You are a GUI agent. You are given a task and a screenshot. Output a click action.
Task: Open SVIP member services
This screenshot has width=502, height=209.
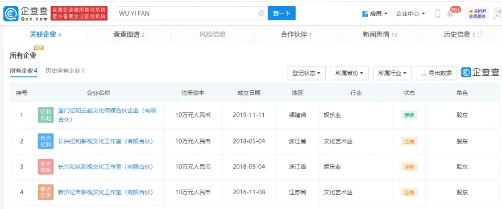(x=476, y=13)
